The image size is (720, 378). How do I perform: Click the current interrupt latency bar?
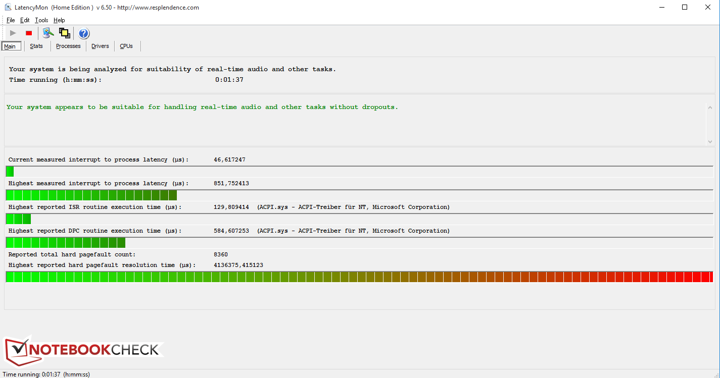click(x=359, y=172)
